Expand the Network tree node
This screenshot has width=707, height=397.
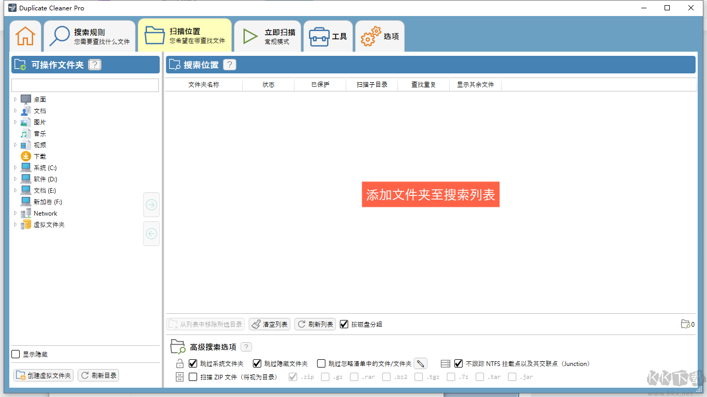[x=16, y=213]
